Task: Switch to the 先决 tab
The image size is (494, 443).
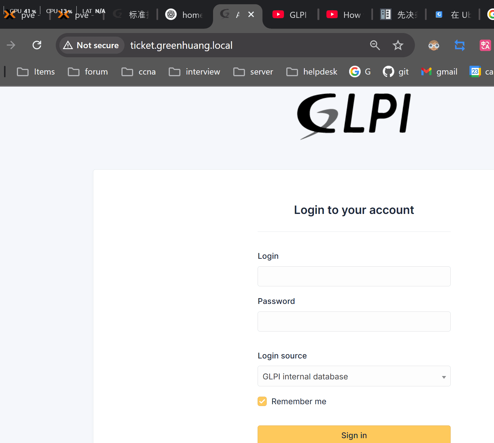Action: coord(399,14)
